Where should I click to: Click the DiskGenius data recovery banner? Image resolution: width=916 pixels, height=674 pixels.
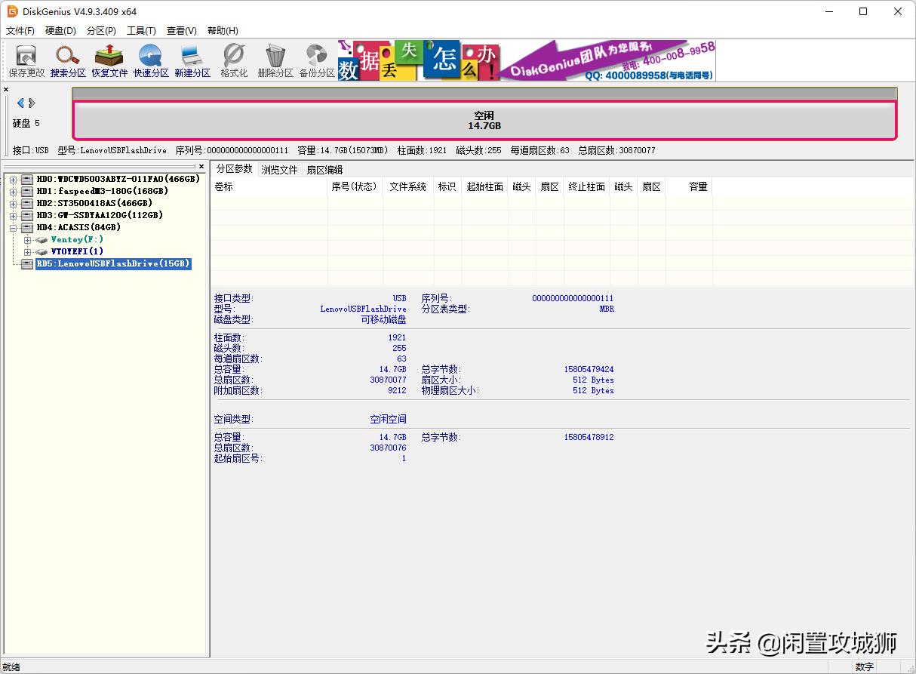pos(526,60)
